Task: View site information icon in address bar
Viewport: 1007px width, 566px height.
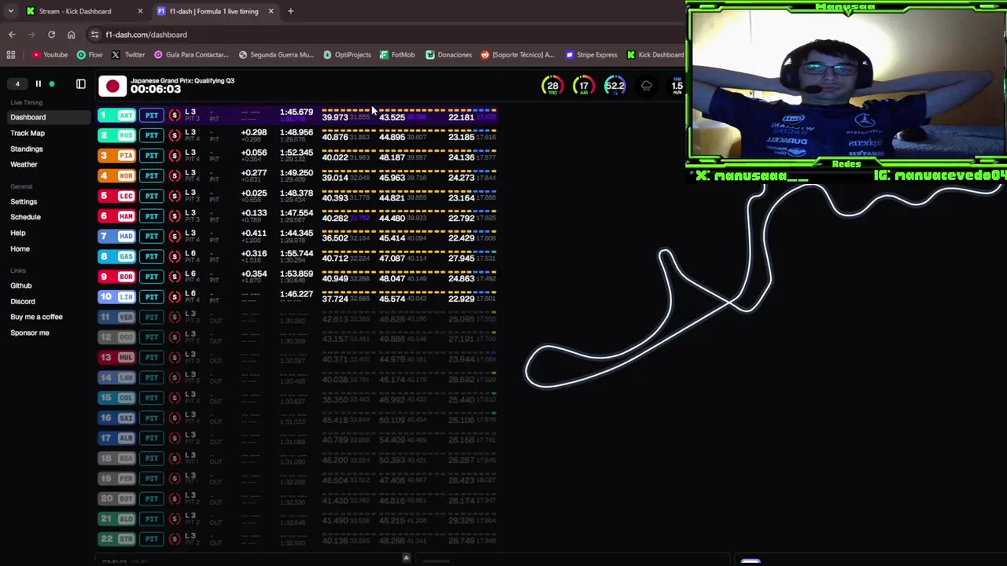Action: 94,35
